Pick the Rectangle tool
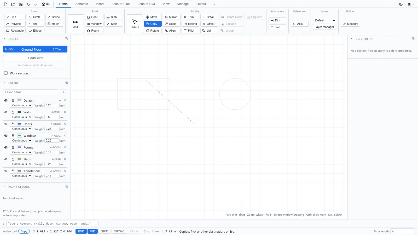 pos(15,31)
